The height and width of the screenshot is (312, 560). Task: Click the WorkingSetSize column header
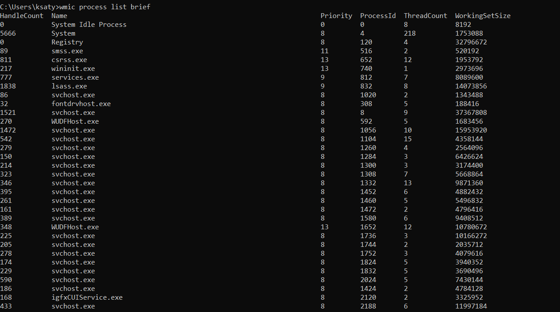(483, 16)
